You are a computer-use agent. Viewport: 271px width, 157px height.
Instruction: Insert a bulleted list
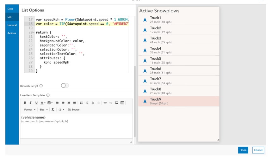click(81, 103)
